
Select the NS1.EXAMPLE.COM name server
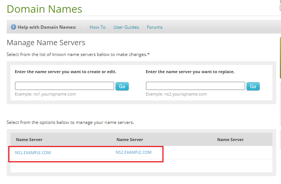33,153
